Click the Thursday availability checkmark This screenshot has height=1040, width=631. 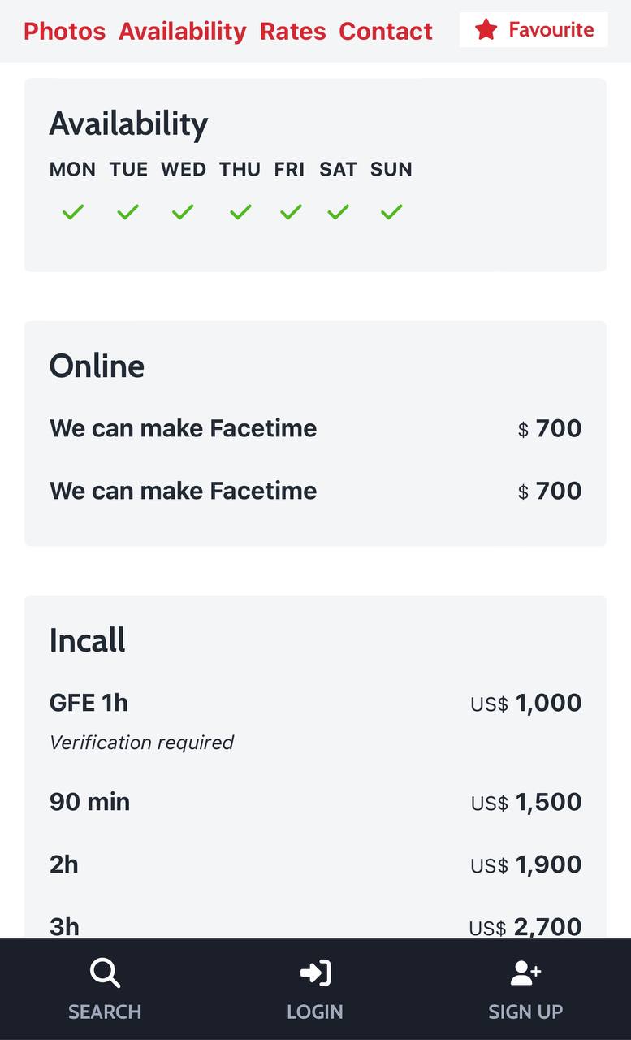(x=240, y=212)
